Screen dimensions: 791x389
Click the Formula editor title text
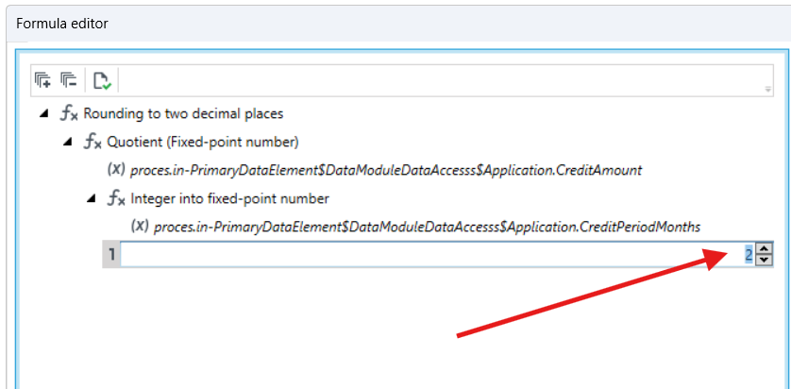tap(62, 24)
